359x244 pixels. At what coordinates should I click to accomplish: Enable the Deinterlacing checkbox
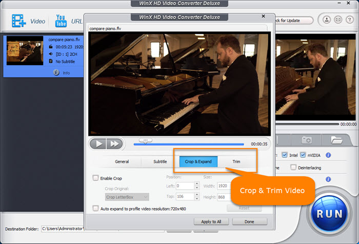293,167
